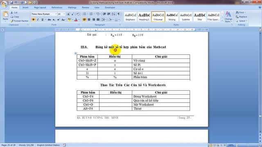
Task: Click the Change Styles button
Action: [x=228, y=17]
